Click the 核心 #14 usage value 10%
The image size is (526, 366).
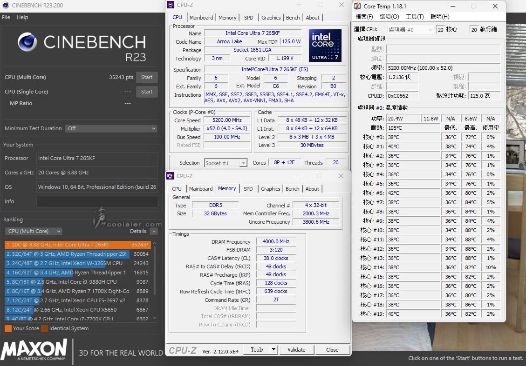point(491,267)
